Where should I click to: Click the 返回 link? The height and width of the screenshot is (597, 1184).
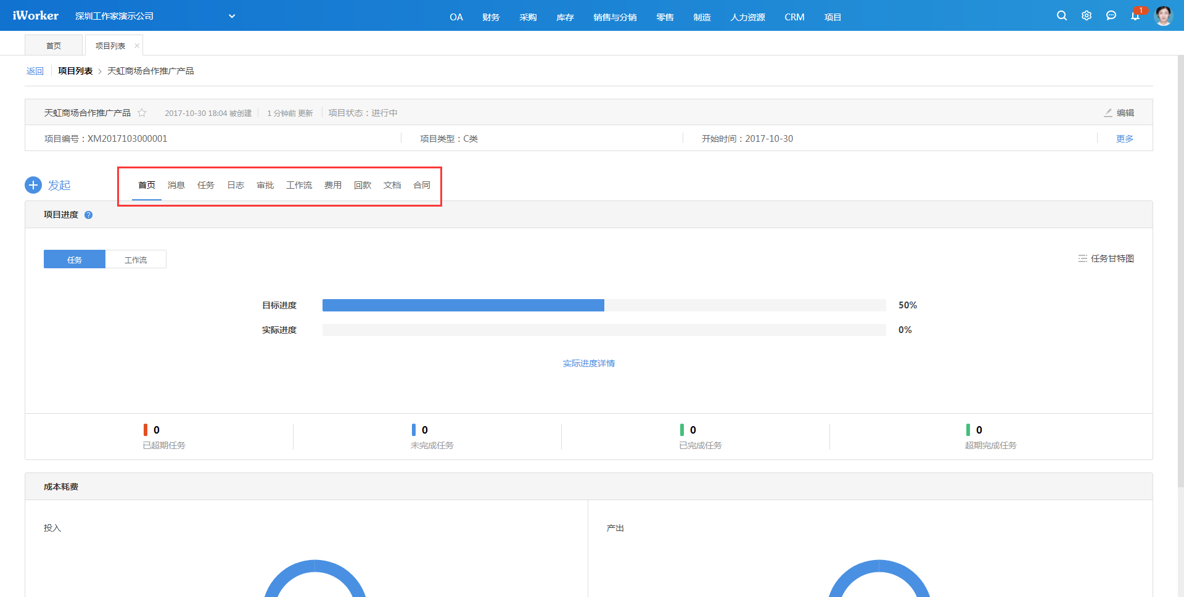coord(35,71)
